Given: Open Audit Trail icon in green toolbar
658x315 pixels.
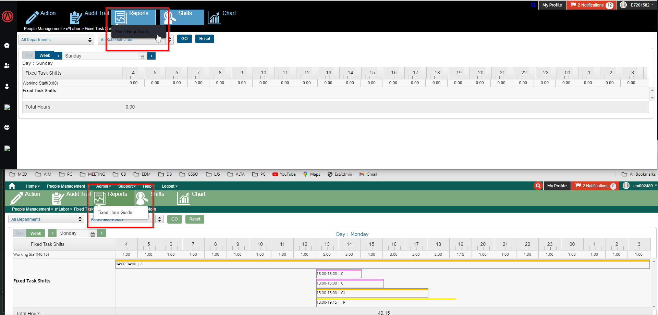Looking at the screenshot, I should 58,198.
